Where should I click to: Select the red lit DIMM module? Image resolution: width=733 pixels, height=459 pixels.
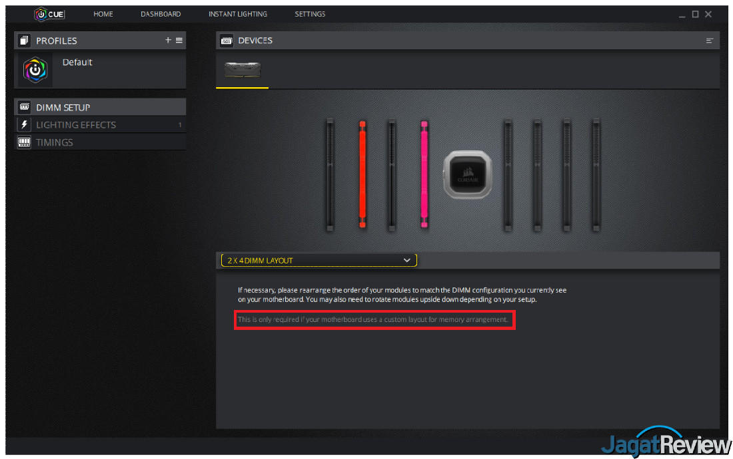point(363,174)
